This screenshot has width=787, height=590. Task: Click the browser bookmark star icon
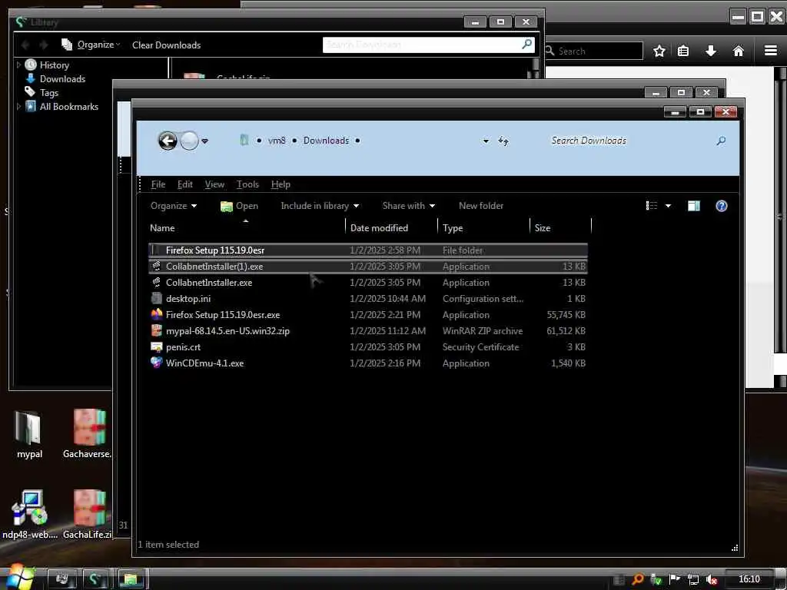[659, 51]
